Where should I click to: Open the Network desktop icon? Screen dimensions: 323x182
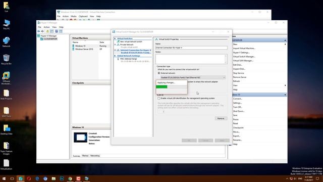tap(6, 42)
